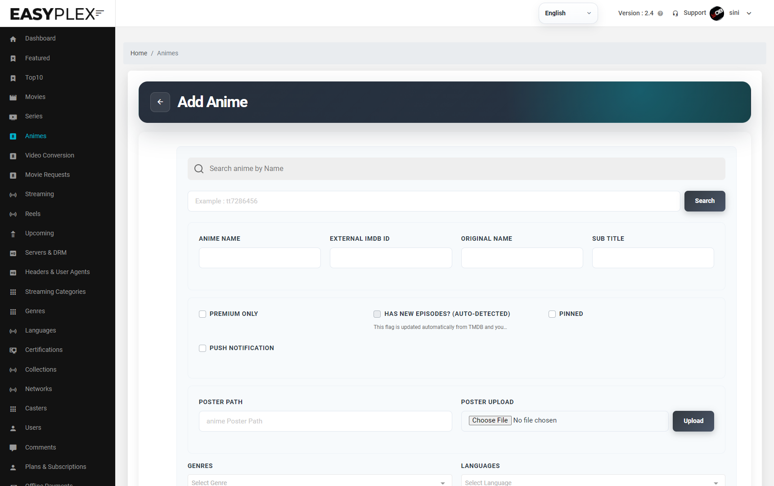This screenshot has width=774, height=486.
Task: Click the sini user avatar
Action: [717, 13]
